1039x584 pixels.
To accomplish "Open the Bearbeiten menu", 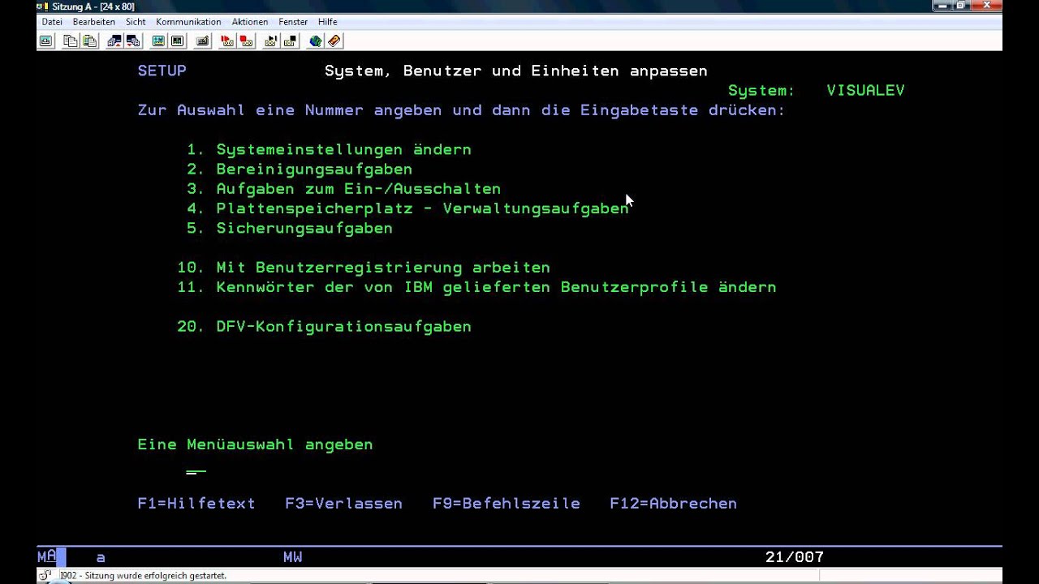I will [94, 22].
